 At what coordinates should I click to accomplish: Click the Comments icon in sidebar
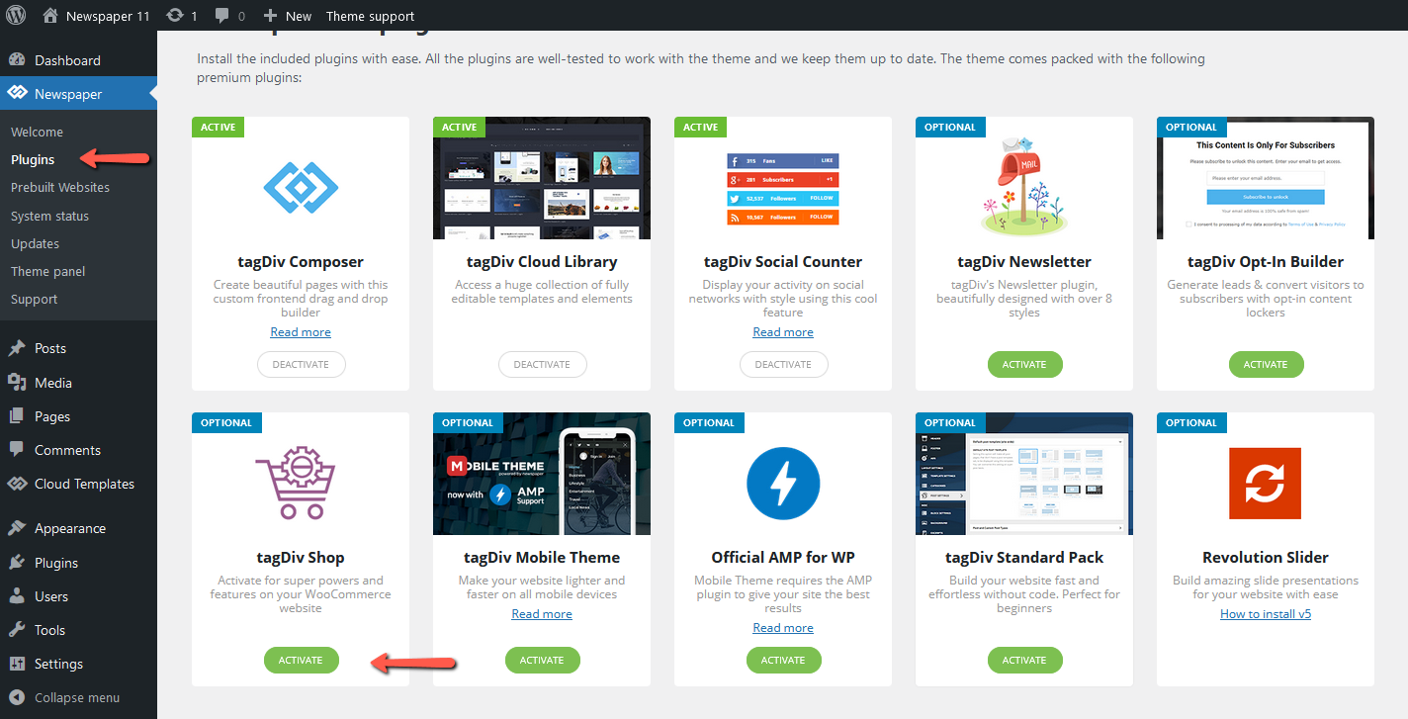[x=17, y=450]
